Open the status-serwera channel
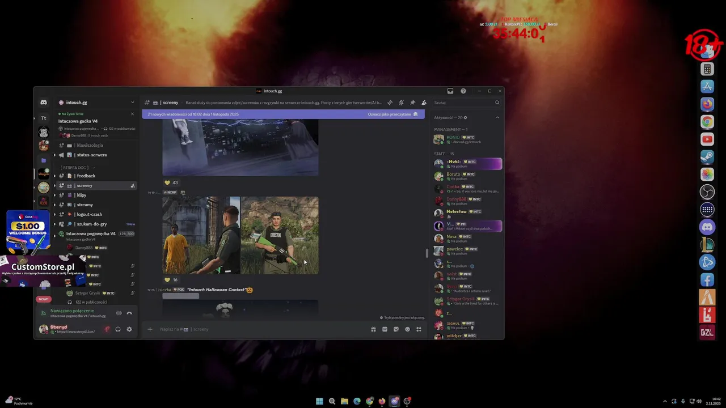726x408 pixels. coord(95,155)
